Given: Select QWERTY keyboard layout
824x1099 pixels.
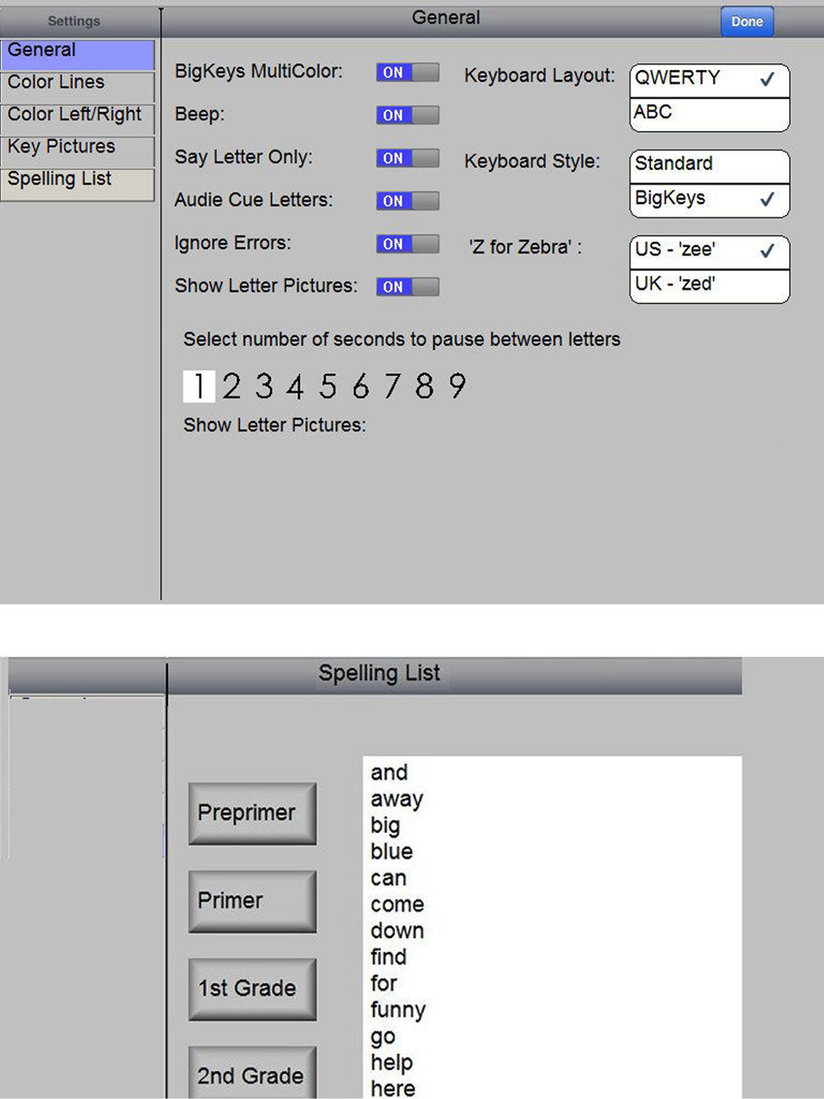Looking at the screenshot, I should 709,81.
